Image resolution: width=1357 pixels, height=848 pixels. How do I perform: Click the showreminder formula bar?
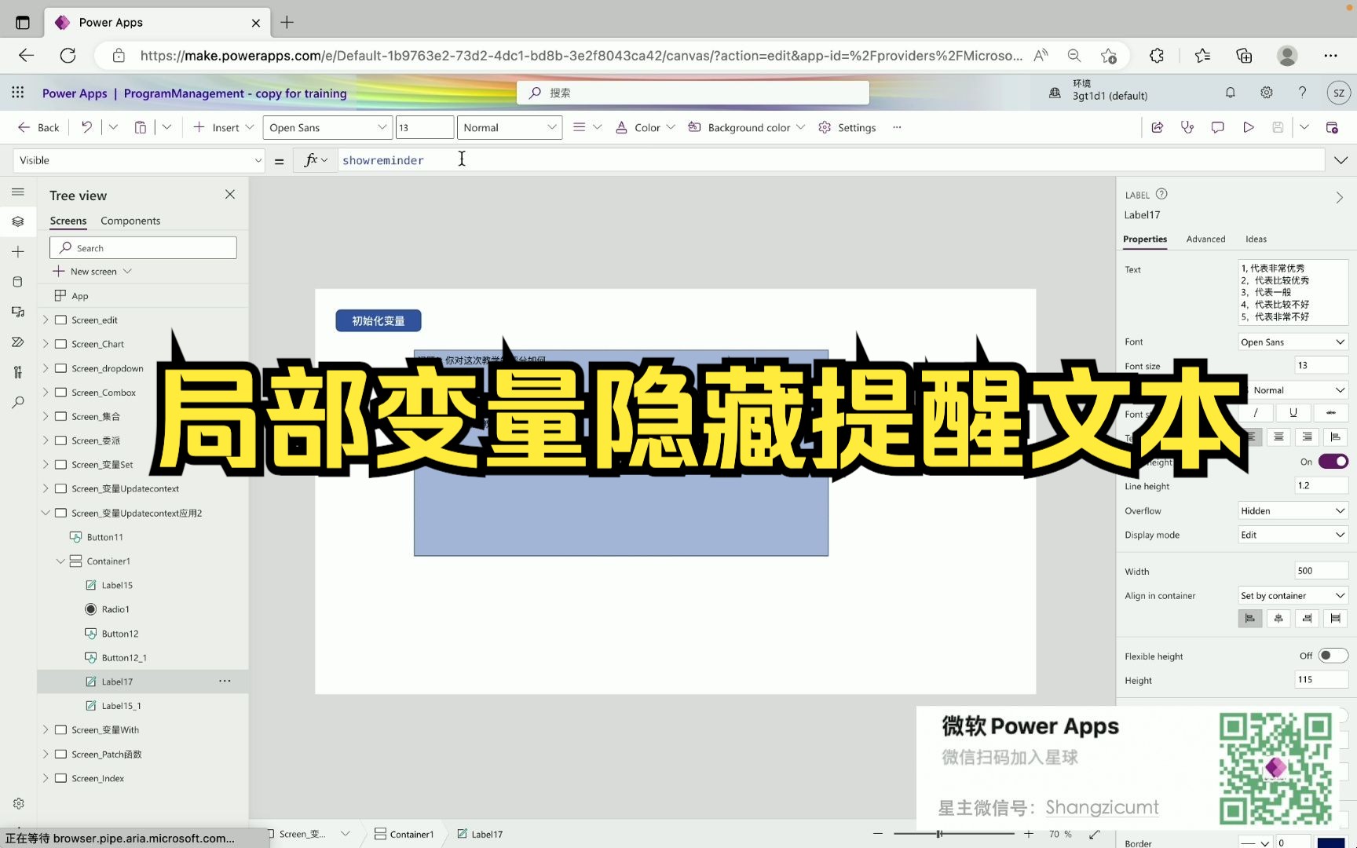(383, 159)
